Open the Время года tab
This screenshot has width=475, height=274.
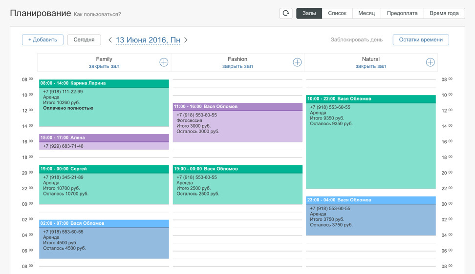point(444,13)
